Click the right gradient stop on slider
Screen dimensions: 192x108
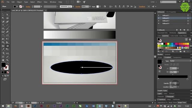point(187,79)
